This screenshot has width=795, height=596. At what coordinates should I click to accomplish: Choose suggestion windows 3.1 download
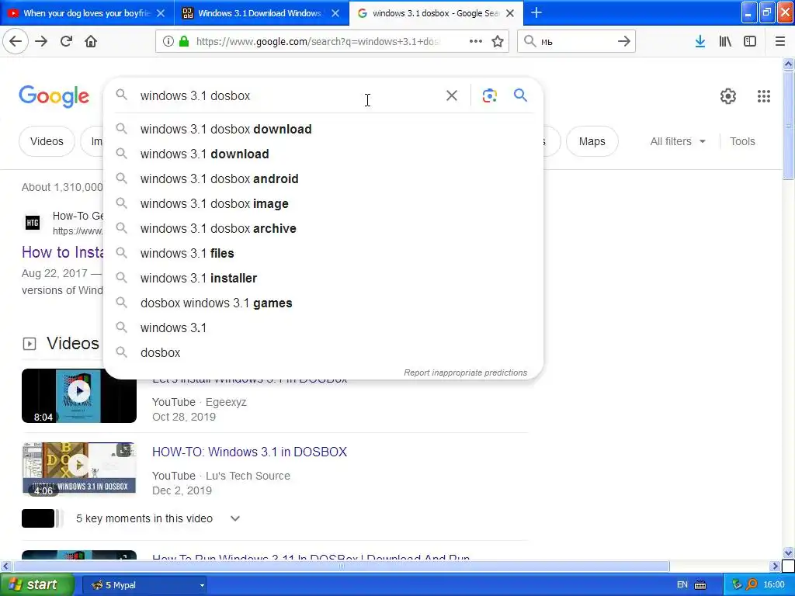323,154
